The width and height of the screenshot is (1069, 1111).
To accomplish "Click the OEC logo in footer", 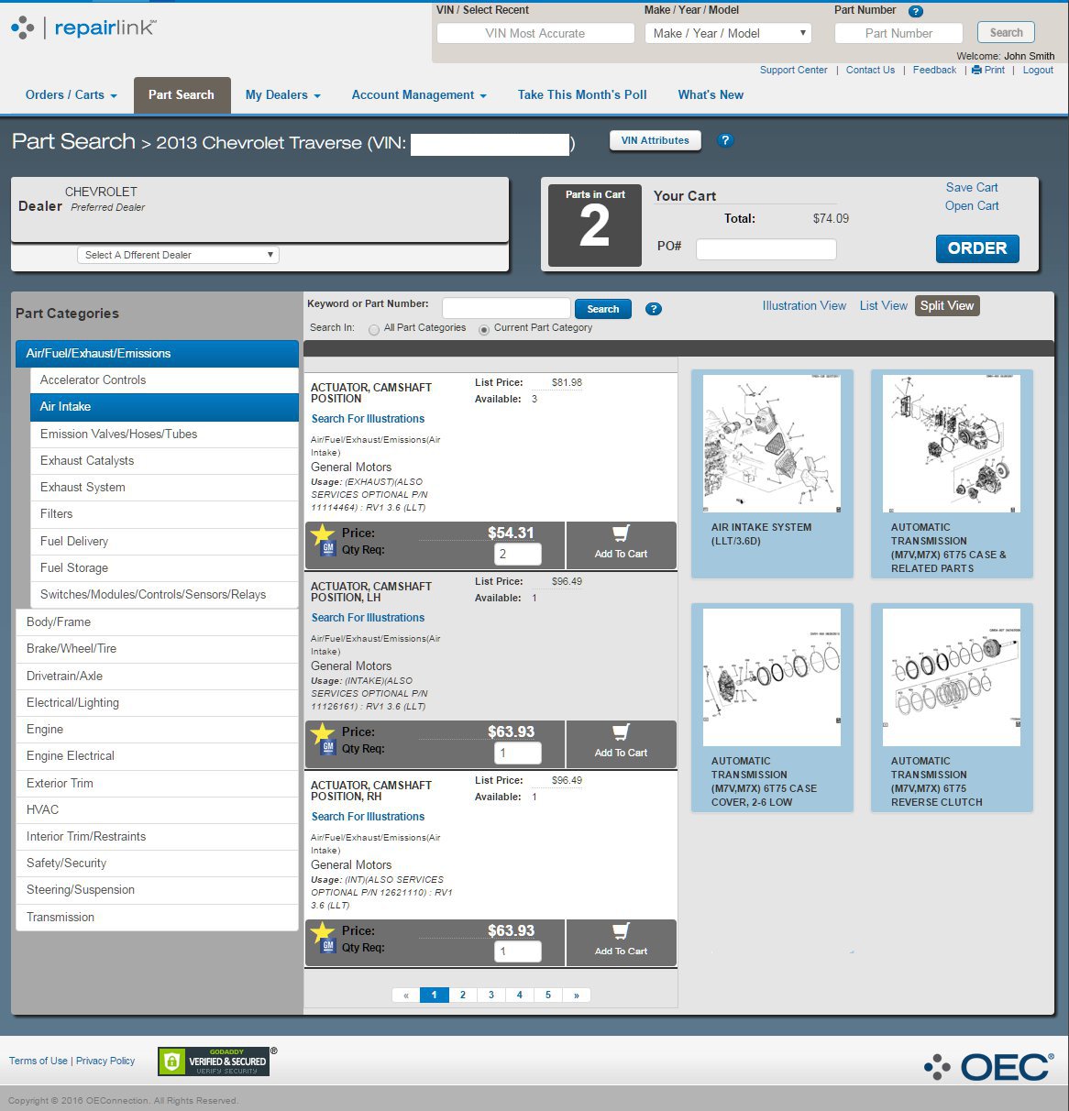I will point(988,1066).
